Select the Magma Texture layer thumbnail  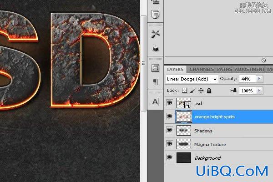point(184,144)
